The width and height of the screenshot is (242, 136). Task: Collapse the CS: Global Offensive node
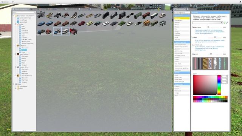coord(16,76)
